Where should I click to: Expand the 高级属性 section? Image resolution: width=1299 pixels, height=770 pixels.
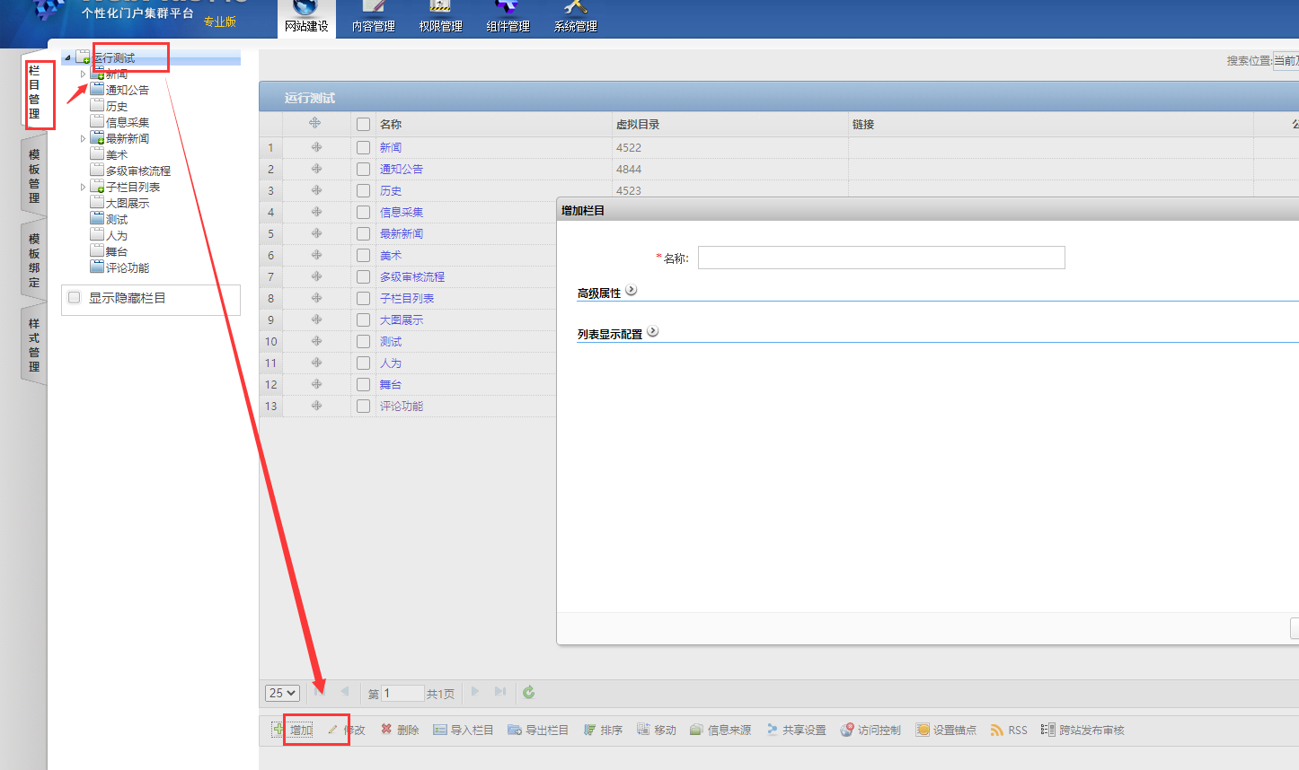click(631, 291)
